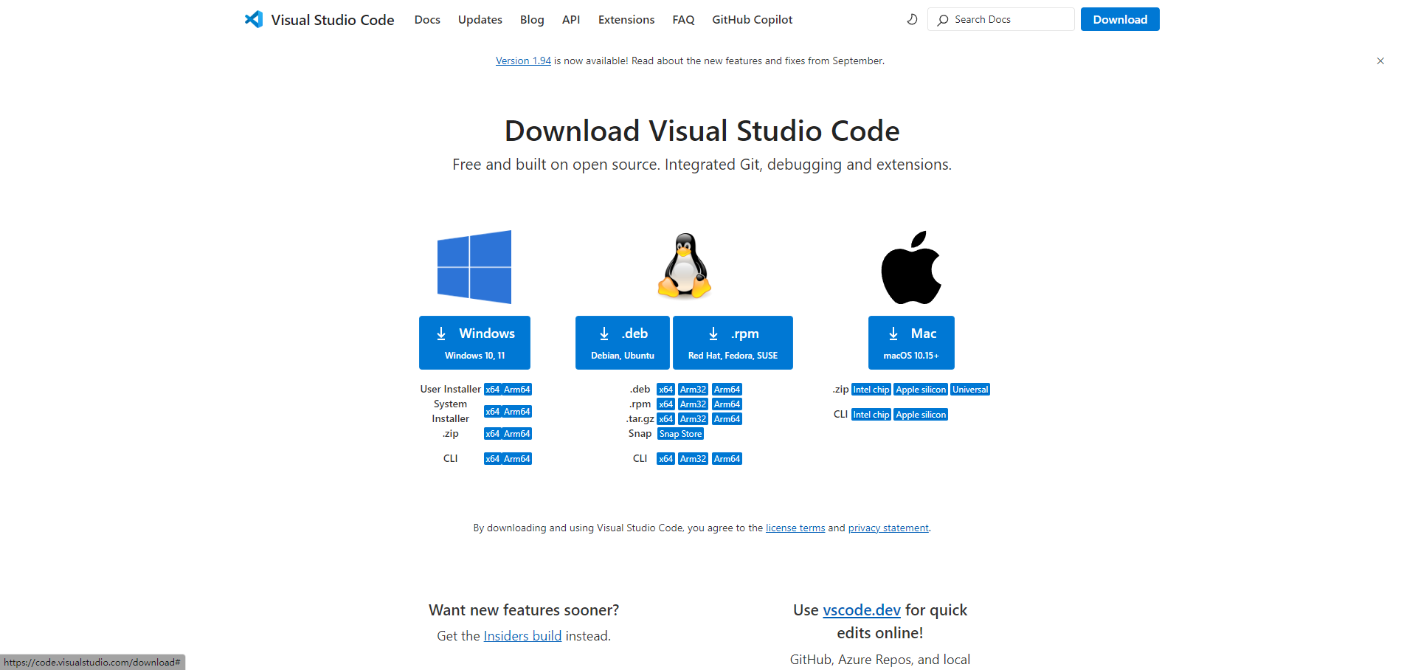Select Arm64 for Windows CLI
Viewport: 1404px width, 670px height.
click(516, 459)
